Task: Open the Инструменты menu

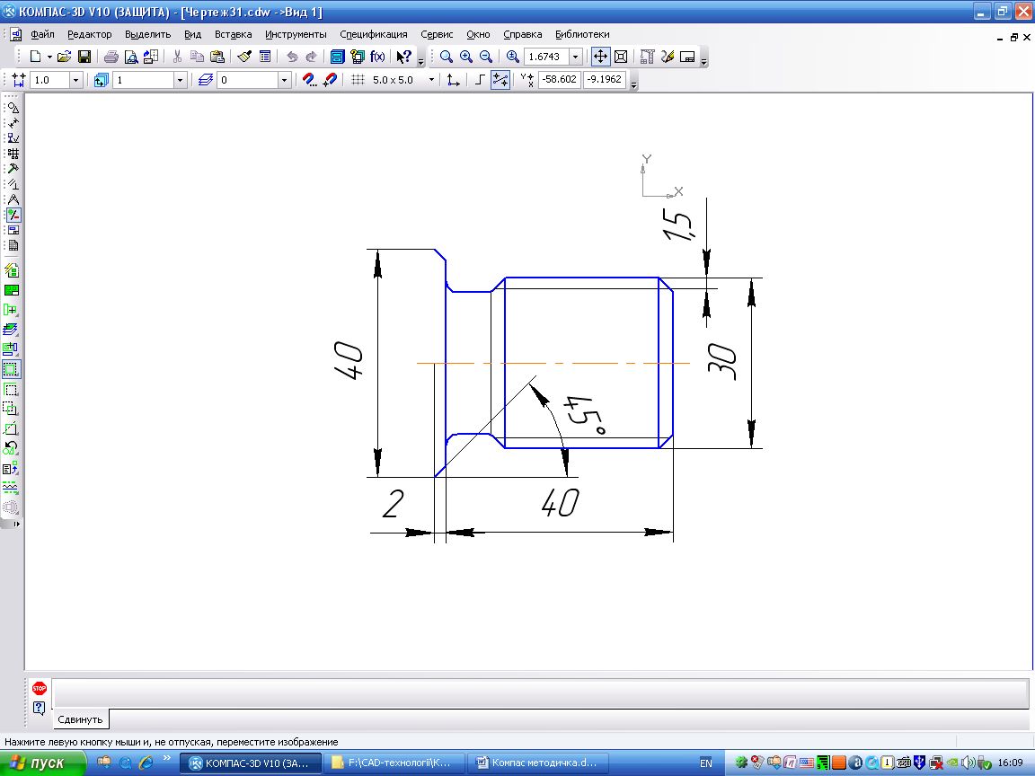Action: (x=296, y=34)
